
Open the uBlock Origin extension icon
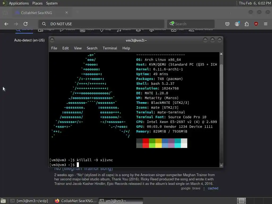point(256,24)
